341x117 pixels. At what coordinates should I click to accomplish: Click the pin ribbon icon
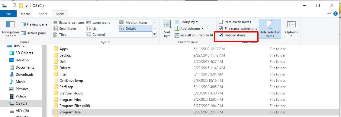click(329, 14)
